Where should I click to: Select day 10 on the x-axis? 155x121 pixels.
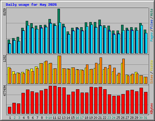pyautogui.click(x=50, y=118)
